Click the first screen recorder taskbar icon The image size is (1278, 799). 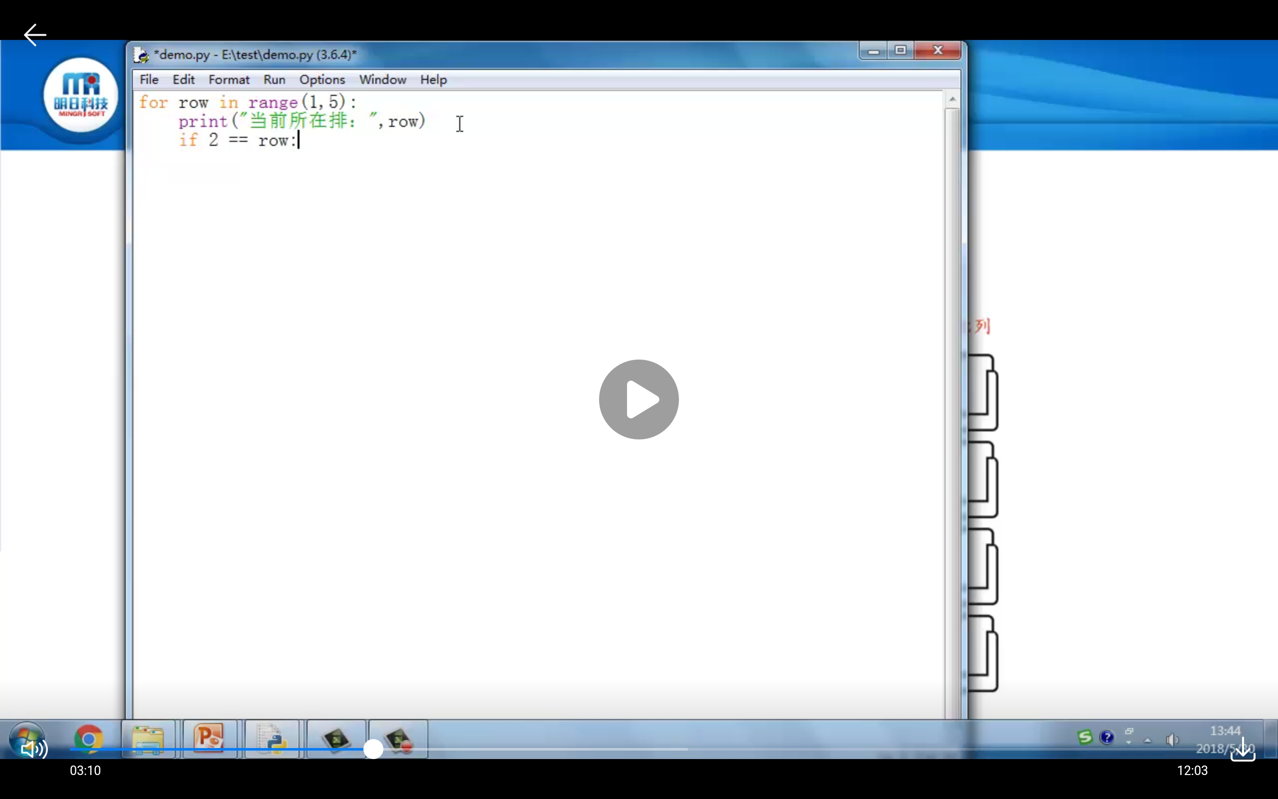tap(336, 739)
